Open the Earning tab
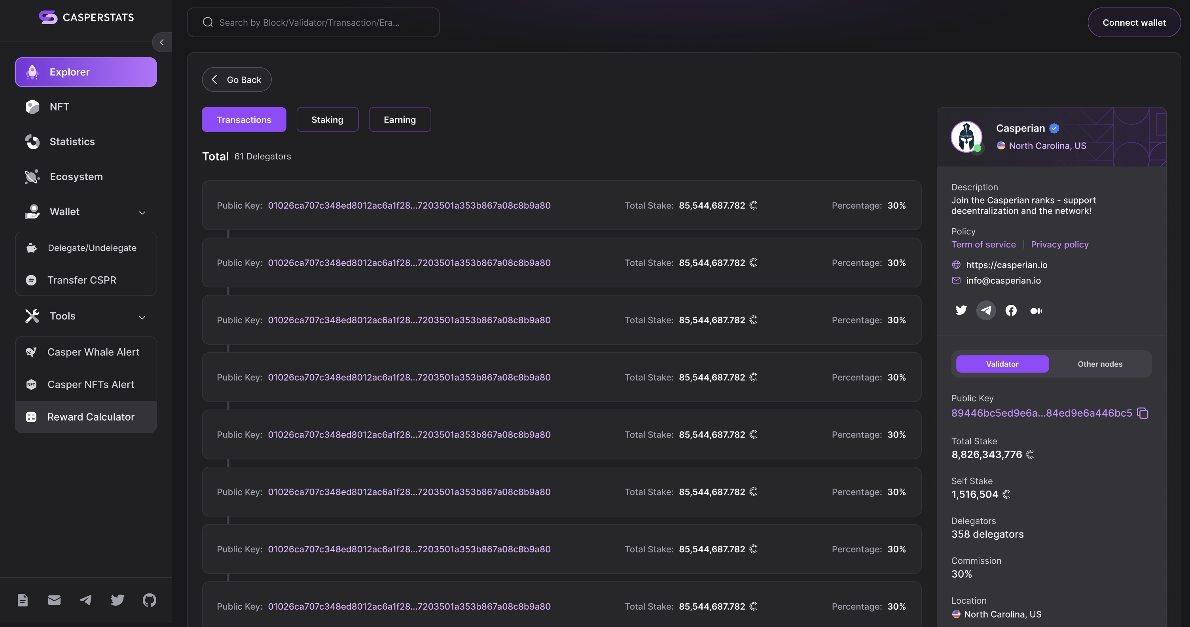1190x627 pixels. [400, 119]
